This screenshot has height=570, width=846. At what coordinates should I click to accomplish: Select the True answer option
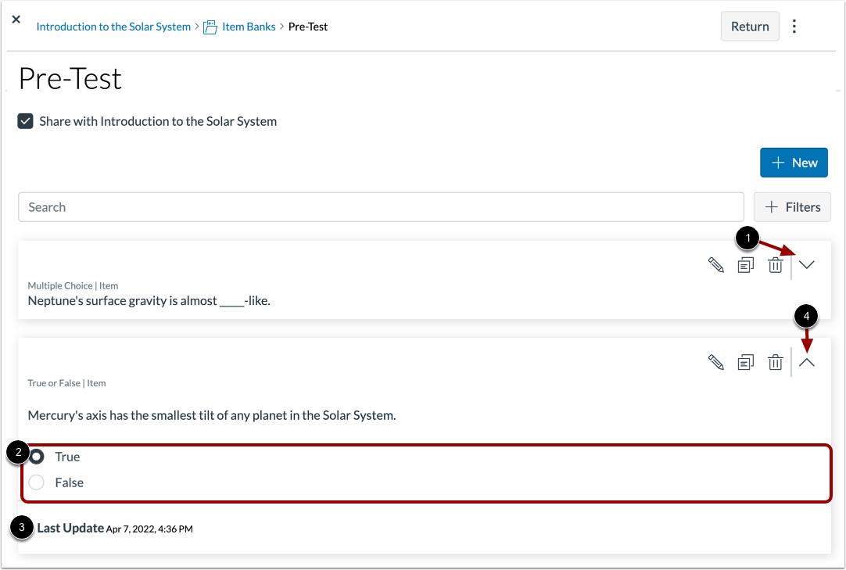[36, 457]
